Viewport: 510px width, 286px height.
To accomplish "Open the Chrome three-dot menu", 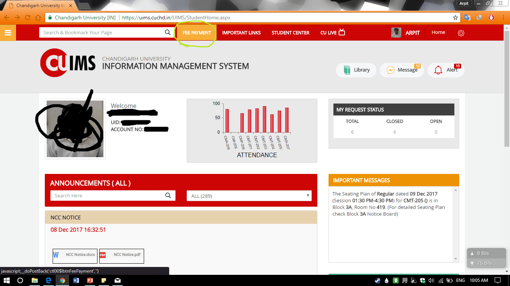I will click(x=503, y=18).
